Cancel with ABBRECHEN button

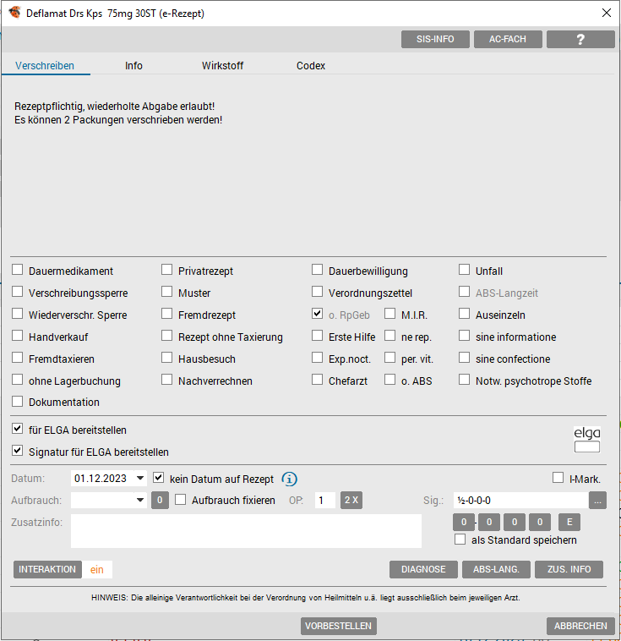pos(580,626)
